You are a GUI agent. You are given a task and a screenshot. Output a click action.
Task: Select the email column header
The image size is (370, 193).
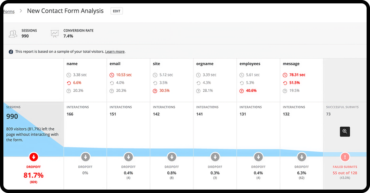(x=115, y=64)
